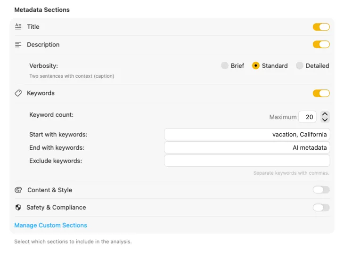The height and width of the screenshot is (259, 344).
Task: Click the End with keywords field
Action: pyautogui.click(x=247, y=147)
